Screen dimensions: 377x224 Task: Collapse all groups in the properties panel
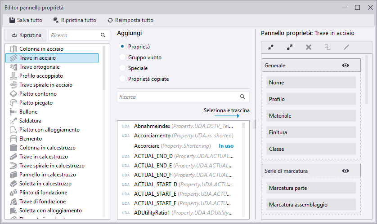[271, 47]
